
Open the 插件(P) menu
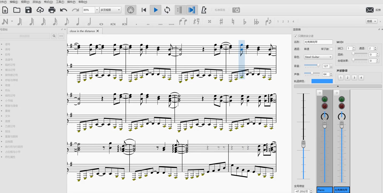coord(71,2)
